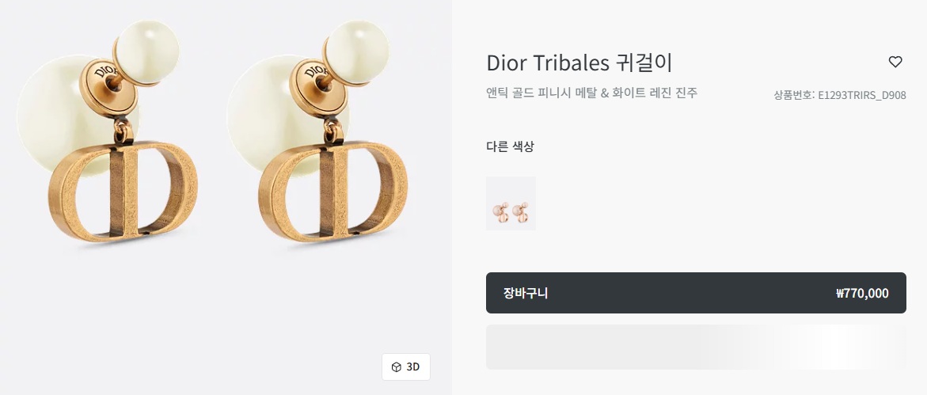Viewport: 927px width, 395px height.
Task: Click the grey loading placeholder bar
Action: point(696,347)
